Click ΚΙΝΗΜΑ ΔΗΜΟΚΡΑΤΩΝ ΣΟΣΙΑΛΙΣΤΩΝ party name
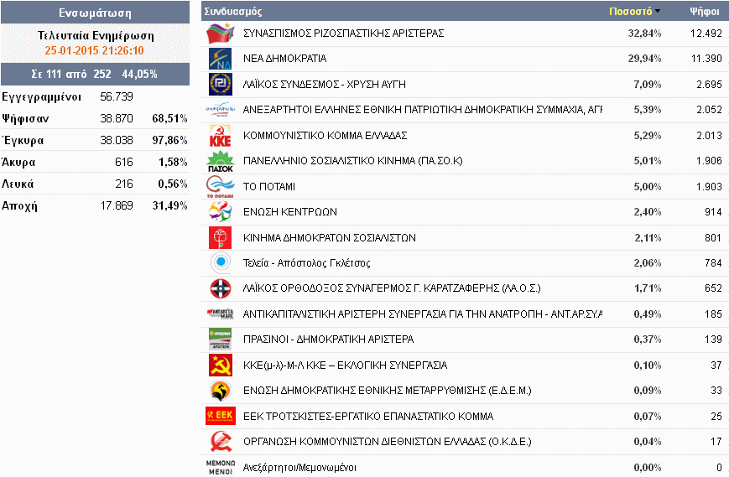This screenshot has height=477, width=729. tap(329, 238)
